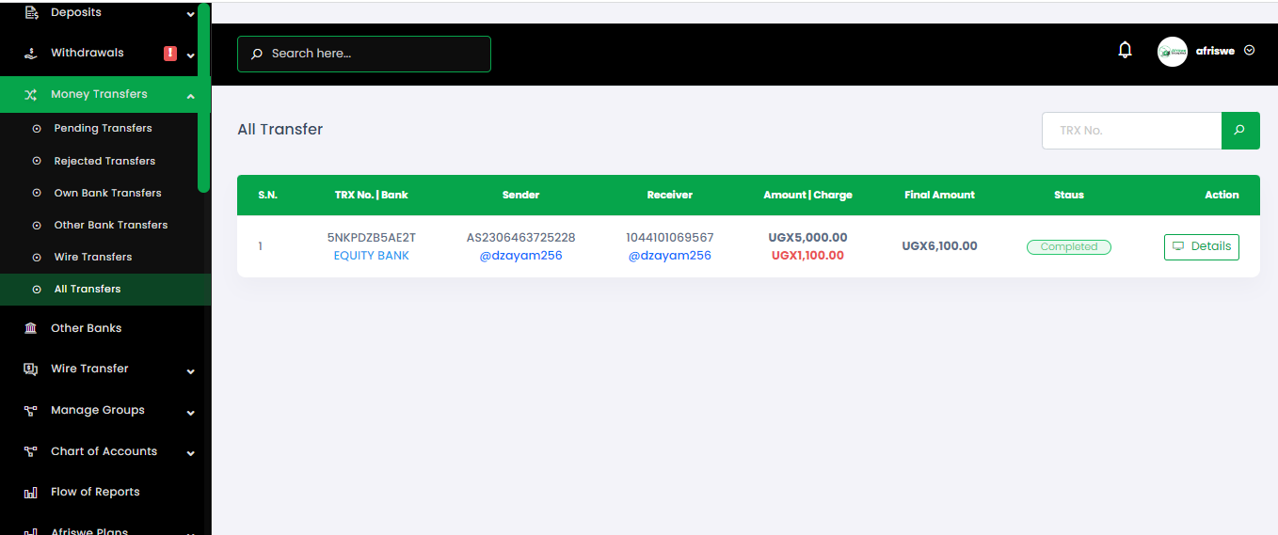Click the sidebar green scrollbar
The width and height of the screenshot is (1278, 535).
[203, 98]
